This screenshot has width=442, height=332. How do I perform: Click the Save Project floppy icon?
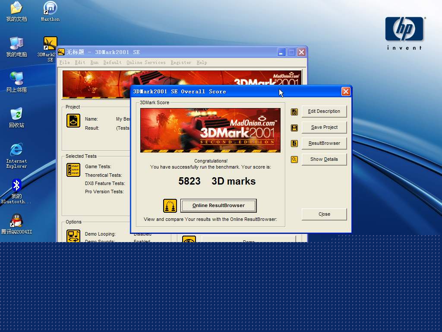pos(294,128)
